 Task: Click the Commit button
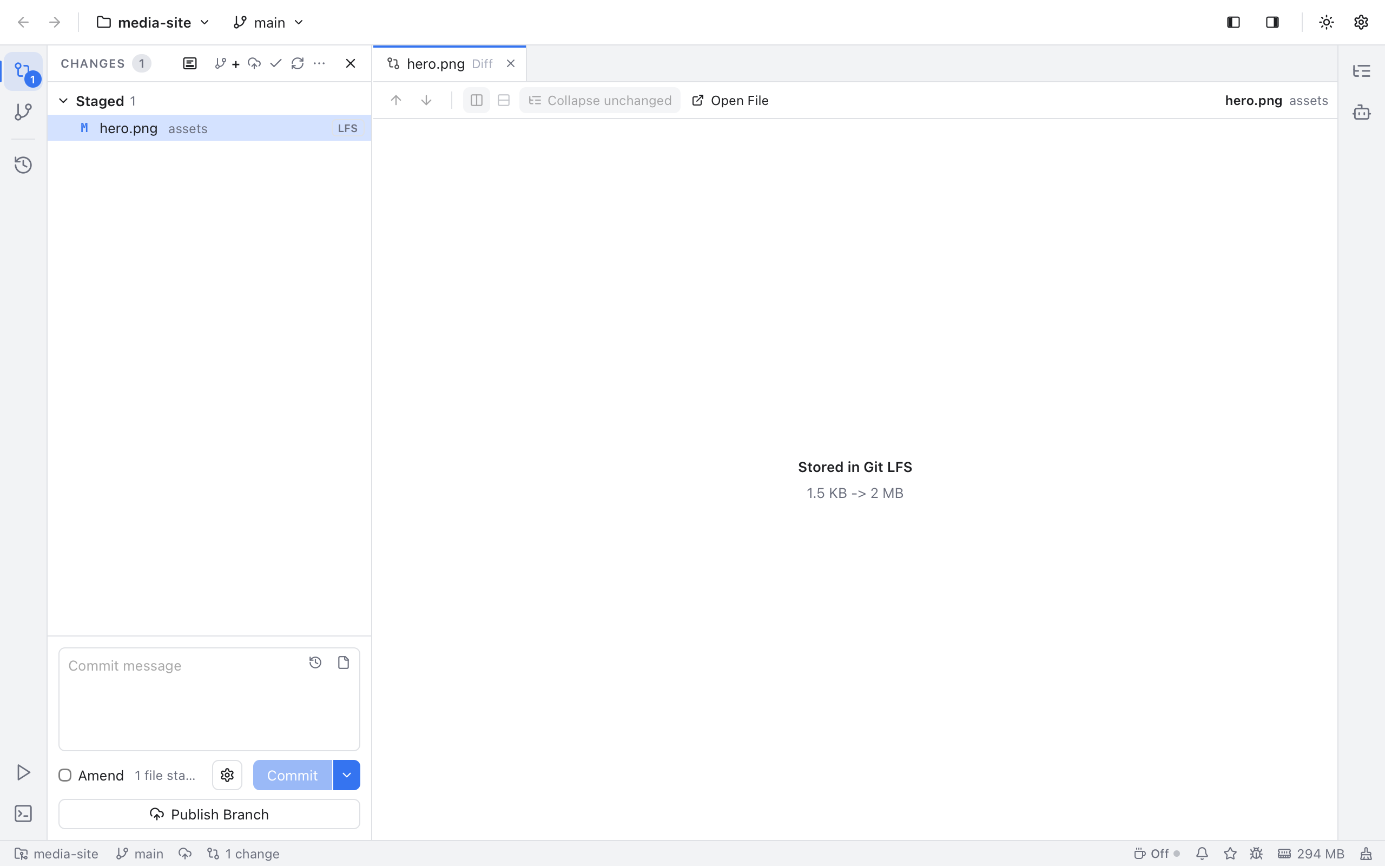(293, 775)
